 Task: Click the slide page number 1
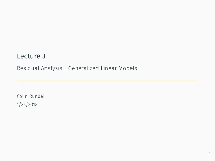210,153
